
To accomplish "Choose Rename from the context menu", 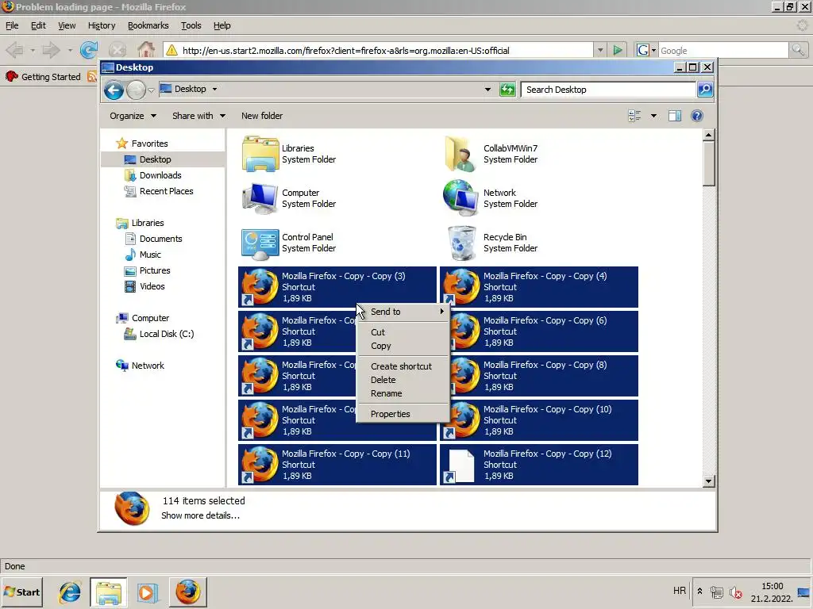I will 403,393.
